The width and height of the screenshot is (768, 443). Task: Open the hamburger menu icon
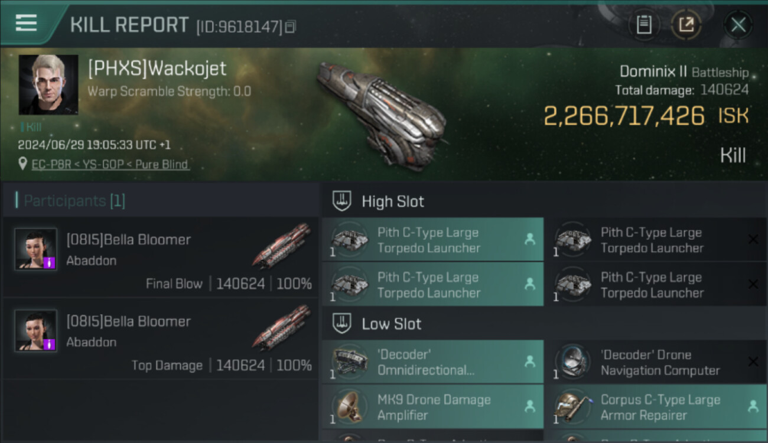tap(26, 23)
